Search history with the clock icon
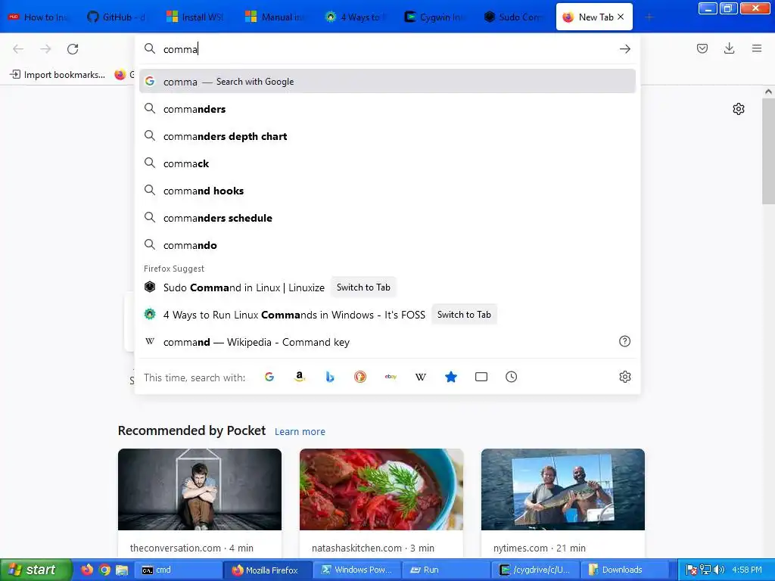775x581 pixels. point(511,377)
